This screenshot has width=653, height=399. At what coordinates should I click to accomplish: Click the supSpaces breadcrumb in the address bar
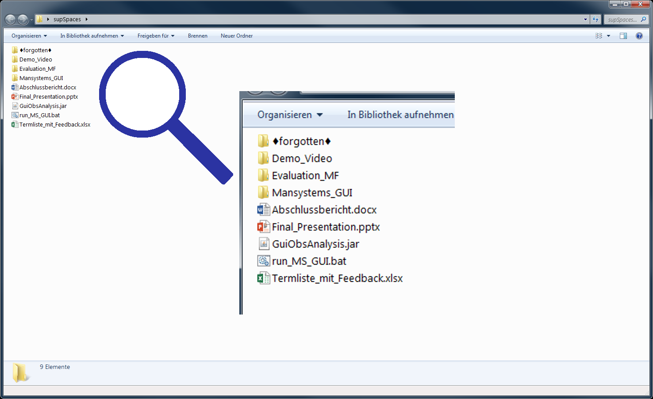pyautogui.click(x=67, y=19)
